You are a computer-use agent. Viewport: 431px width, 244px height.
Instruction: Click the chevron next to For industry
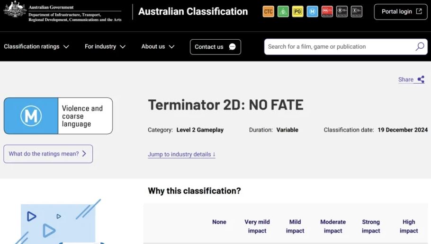tap(123, 47)
